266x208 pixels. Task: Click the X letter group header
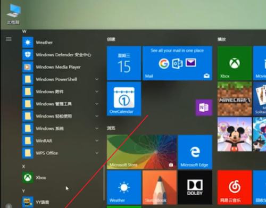(23, 167)
